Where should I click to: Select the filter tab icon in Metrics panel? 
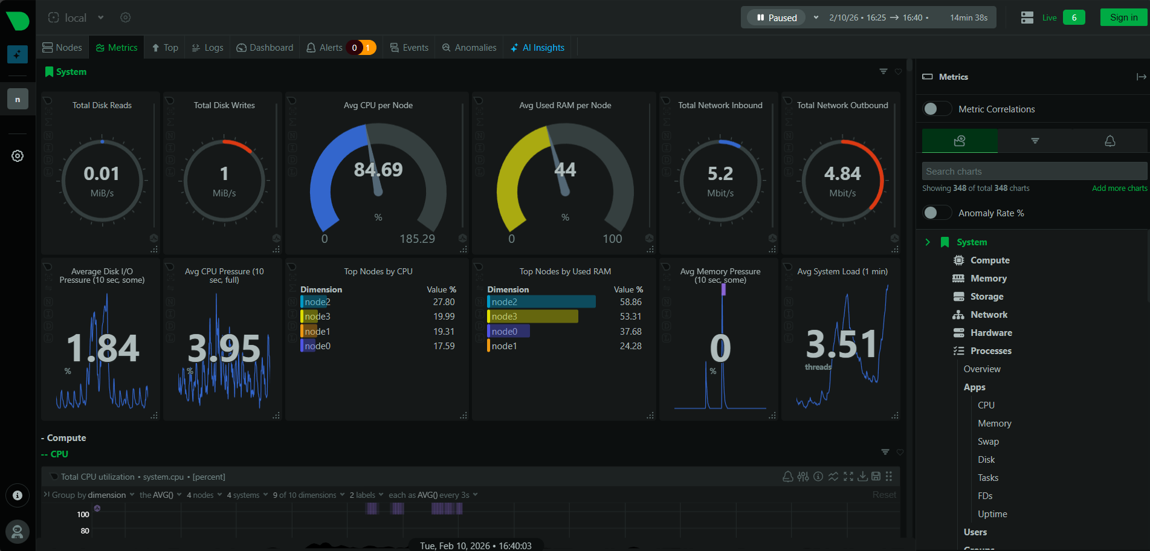click(x=1035, y=141)
